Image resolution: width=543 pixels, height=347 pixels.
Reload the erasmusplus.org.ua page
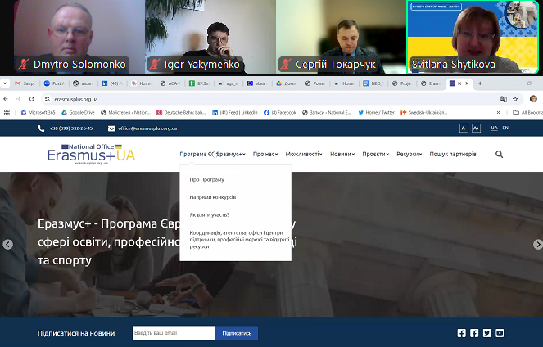click(x=31, y=99)
